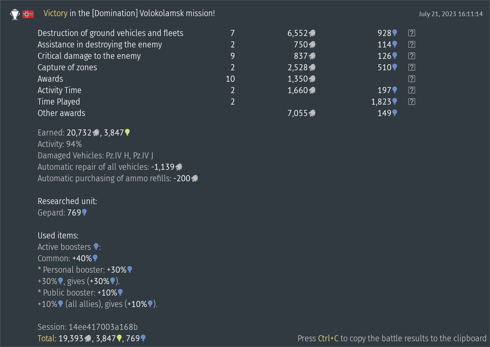Screen dimensions: 490x347
Task: Select the Public booster +10% entry
Action: [80, 293]
